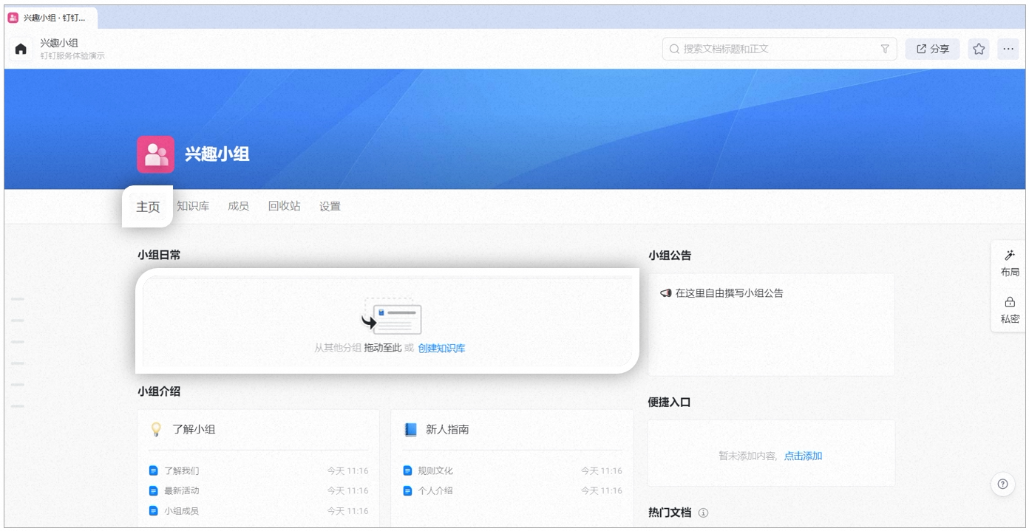The height and width of the screenshot is (531, 1029).
Task: Click the 创建知识库 link
Action: tap(441, 348)
